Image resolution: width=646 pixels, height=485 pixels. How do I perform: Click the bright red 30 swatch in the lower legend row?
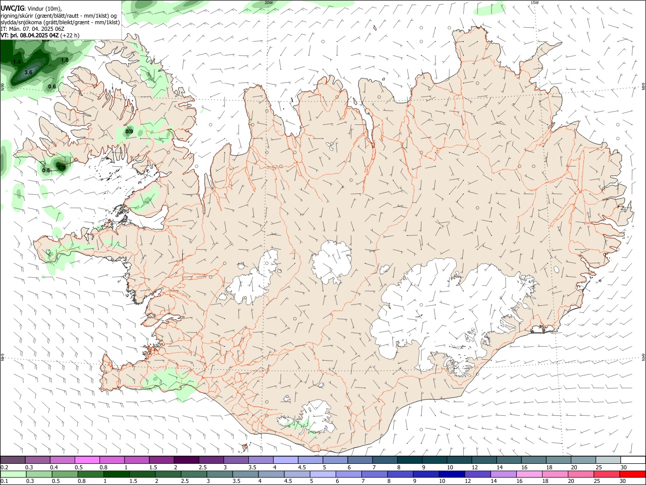click(x=632, y=474)
